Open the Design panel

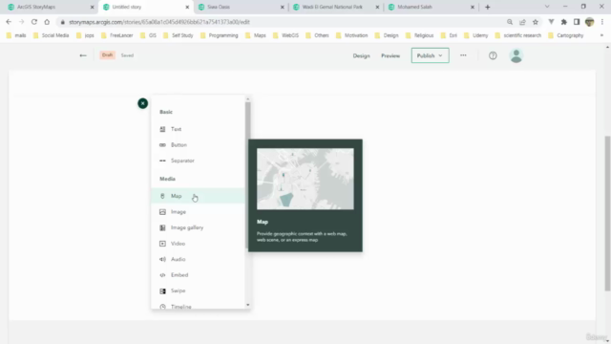click(361, 55)
